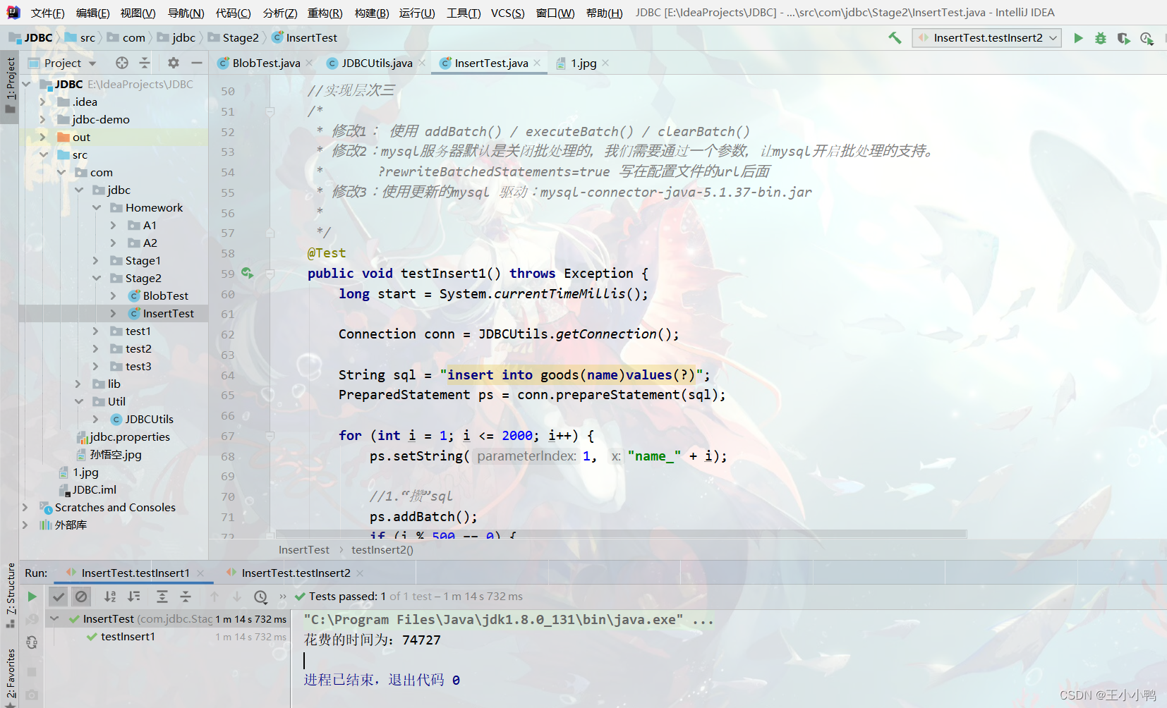Select JDBCUtils class in project tree
The height and width of the screenshot is (708, 1167).
[149, 419]
